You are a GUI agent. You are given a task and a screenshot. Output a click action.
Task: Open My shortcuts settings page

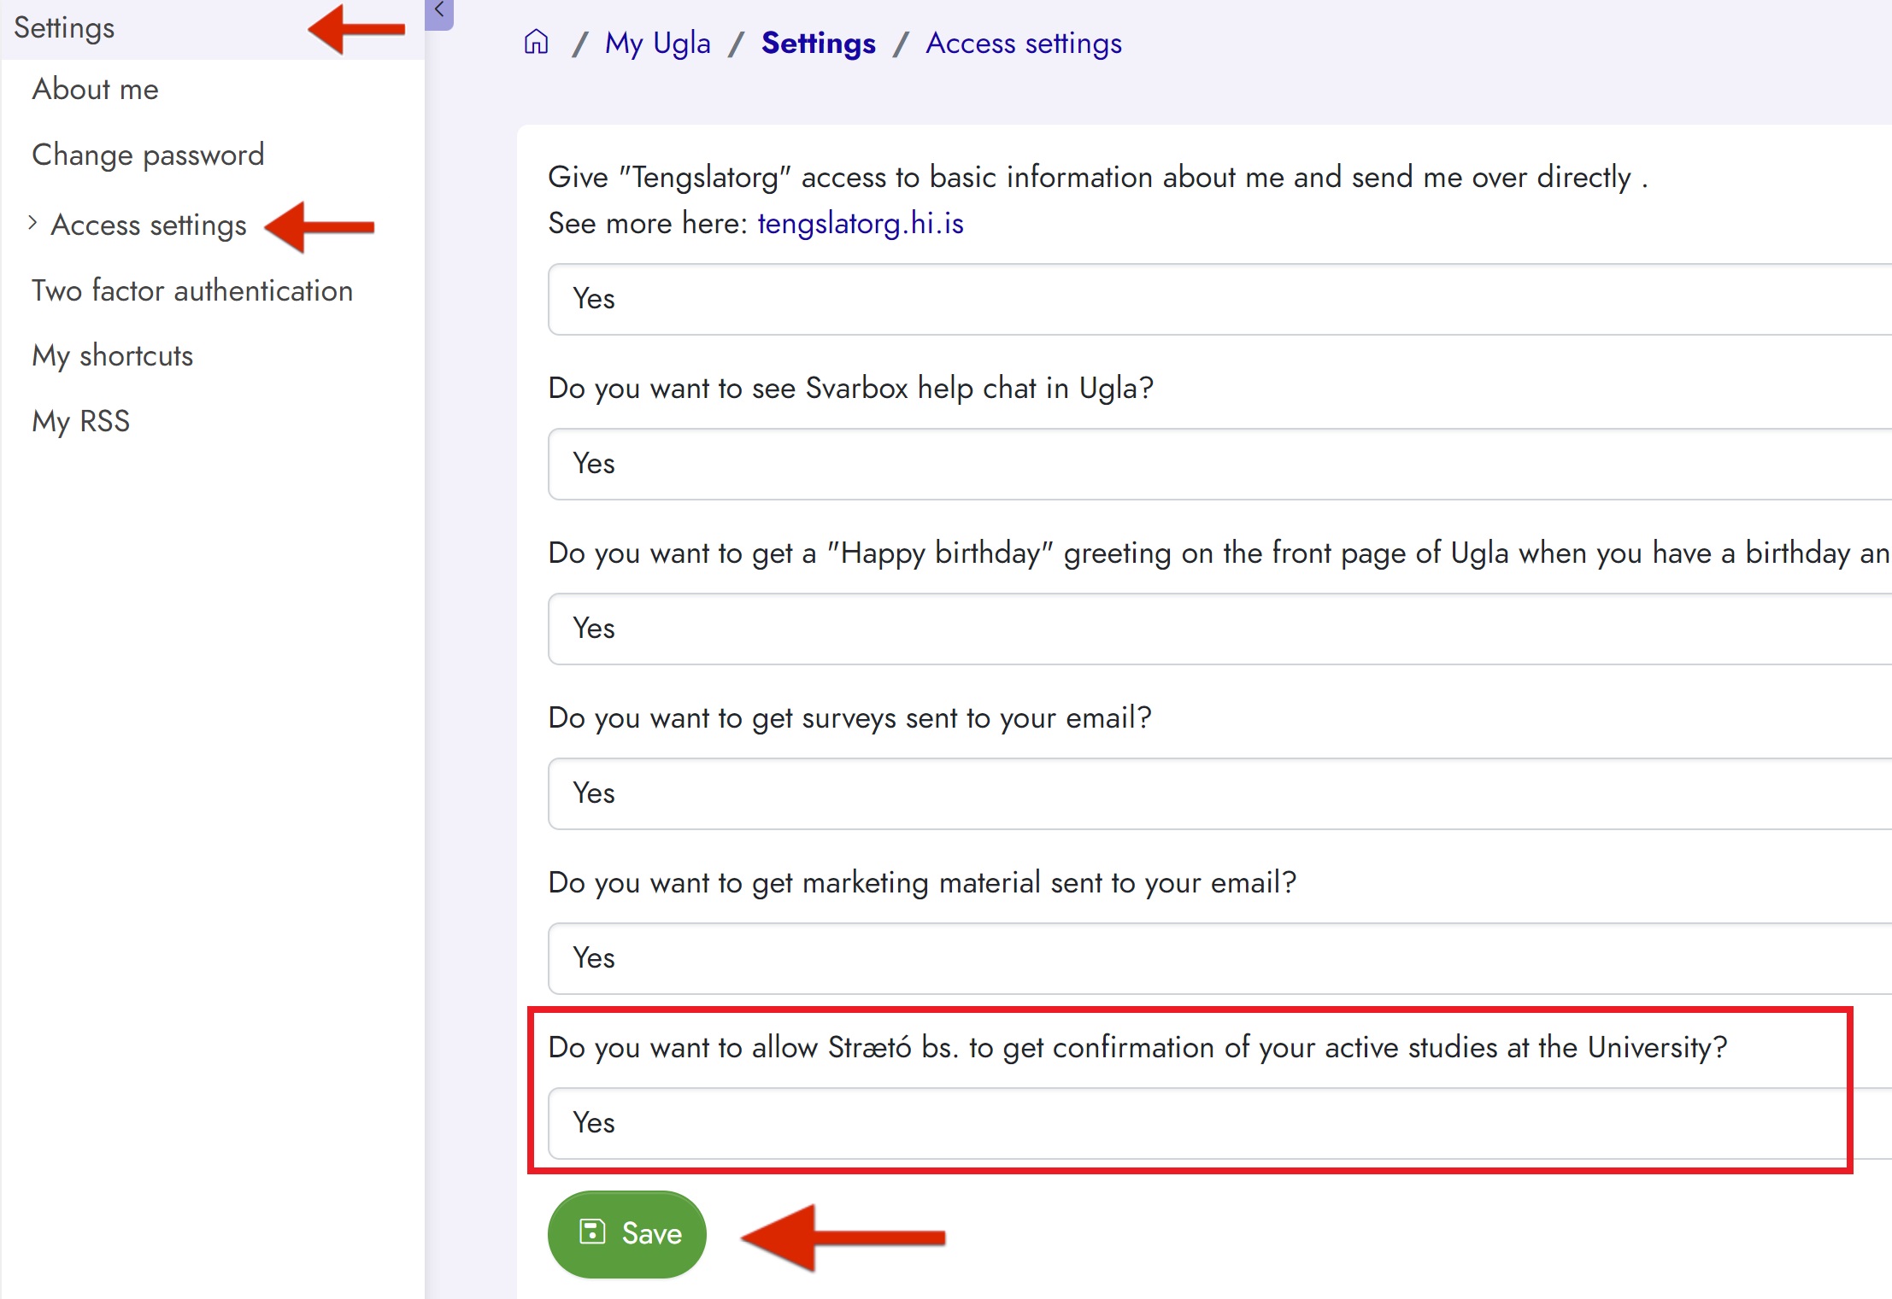pos(114,355)
